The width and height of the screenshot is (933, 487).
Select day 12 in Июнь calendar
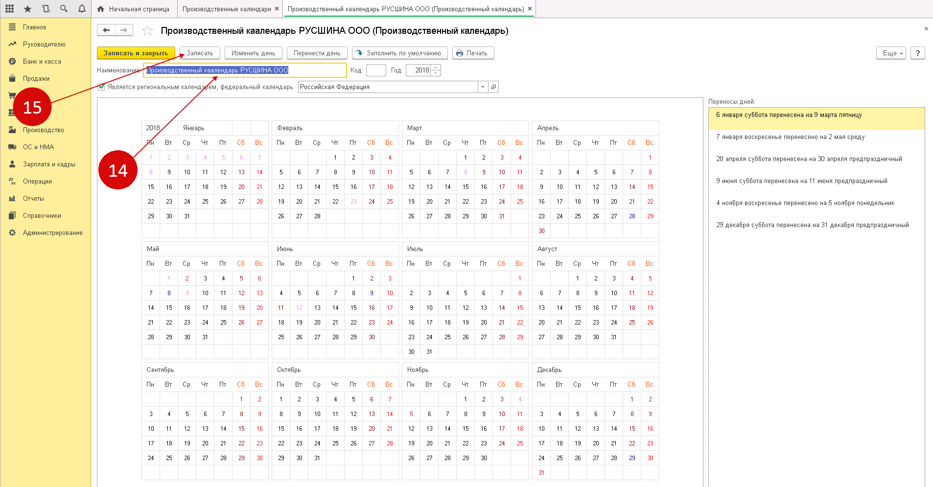click(x=299, y=308)
